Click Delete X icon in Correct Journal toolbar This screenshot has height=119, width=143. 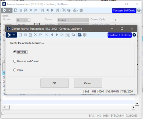coord(35,35)
